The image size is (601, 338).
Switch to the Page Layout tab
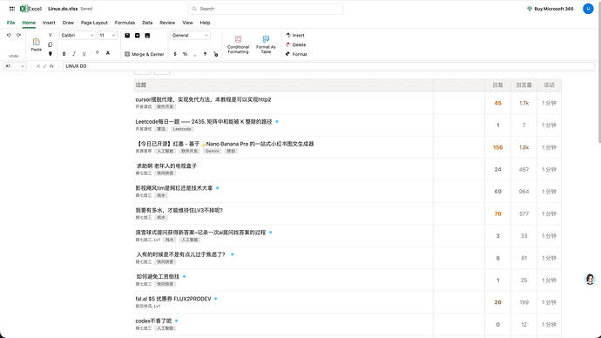coord(94,23)
